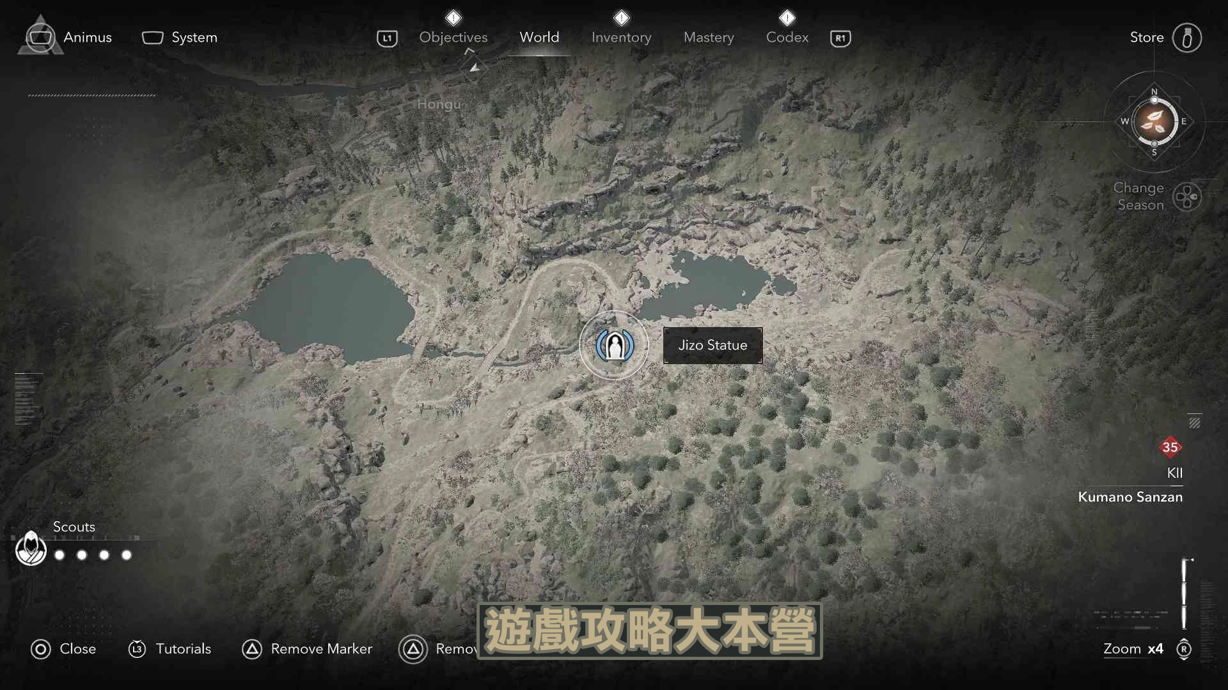Click the Scouts label

tap(74, 527)
